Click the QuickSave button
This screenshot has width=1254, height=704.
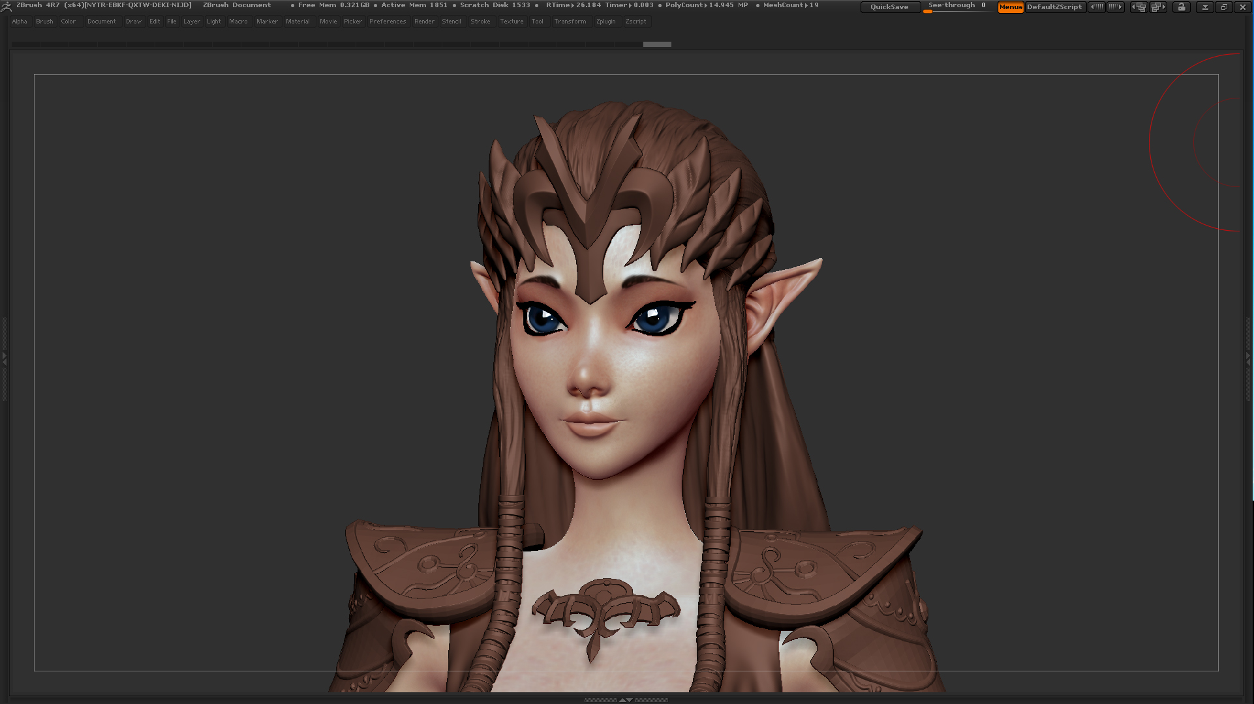pyautogui.click(x=890, y=7)
